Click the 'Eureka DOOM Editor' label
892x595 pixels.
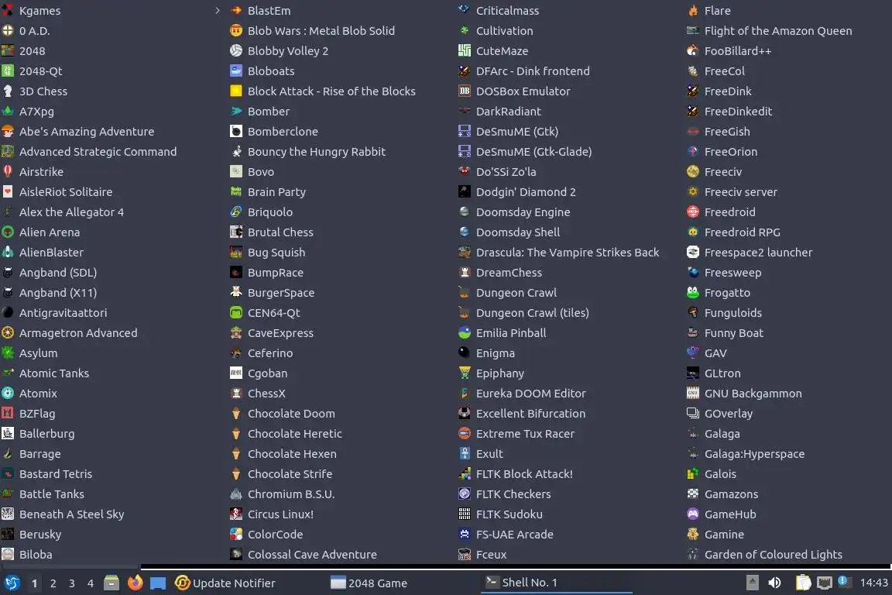pyautogui.click(x=530, y=394)
